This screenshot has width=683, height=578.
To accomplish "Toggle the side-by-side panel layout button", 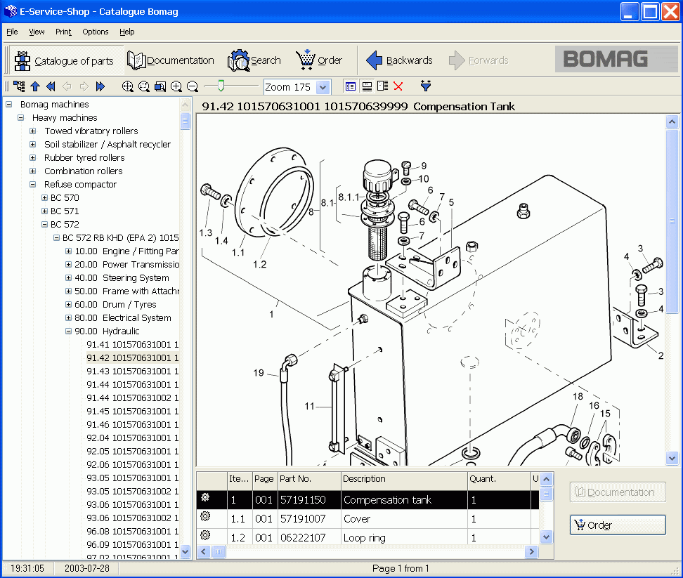I will 382,86.
